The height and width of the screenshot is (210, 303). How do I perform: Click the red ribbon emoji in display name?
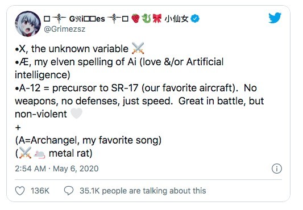[x=157, y=19]
